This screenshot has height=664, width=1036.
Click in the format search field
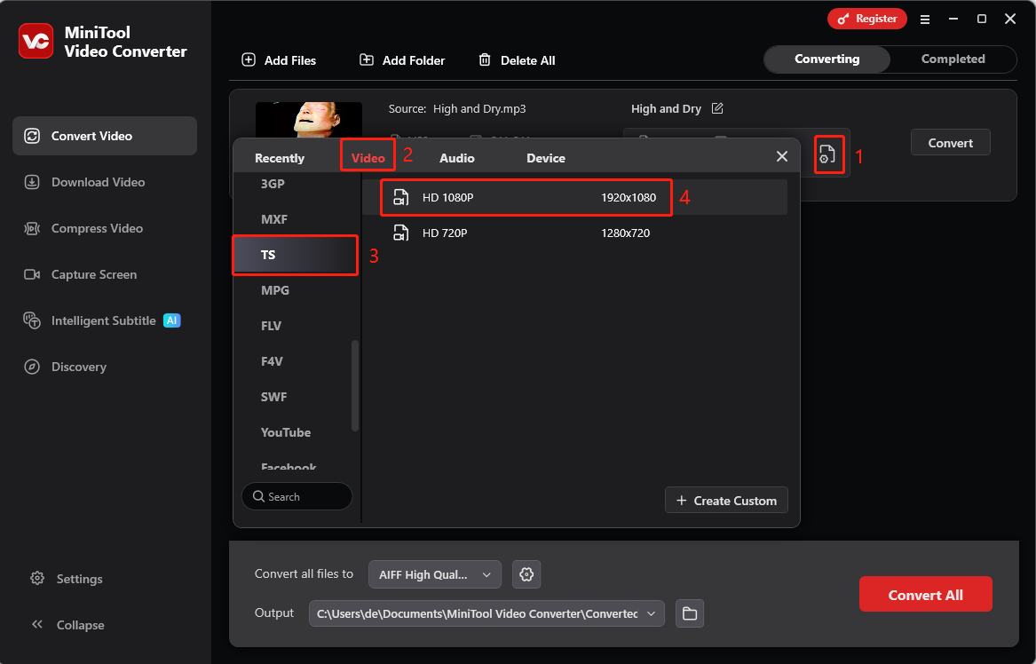pos(297,496)
